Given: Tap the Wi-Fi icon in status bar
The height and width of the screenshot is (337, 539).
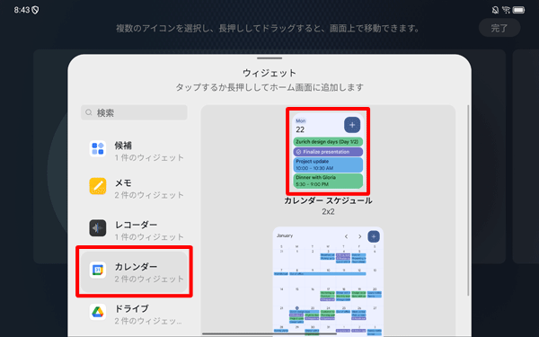Looking at the screenshot, I should tap(506, 10).
